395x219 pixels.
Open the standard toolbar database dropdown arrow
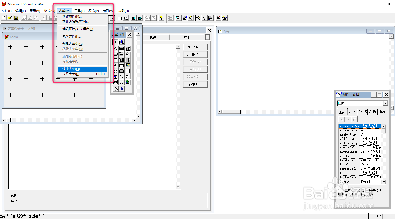[x=113, y=18]
